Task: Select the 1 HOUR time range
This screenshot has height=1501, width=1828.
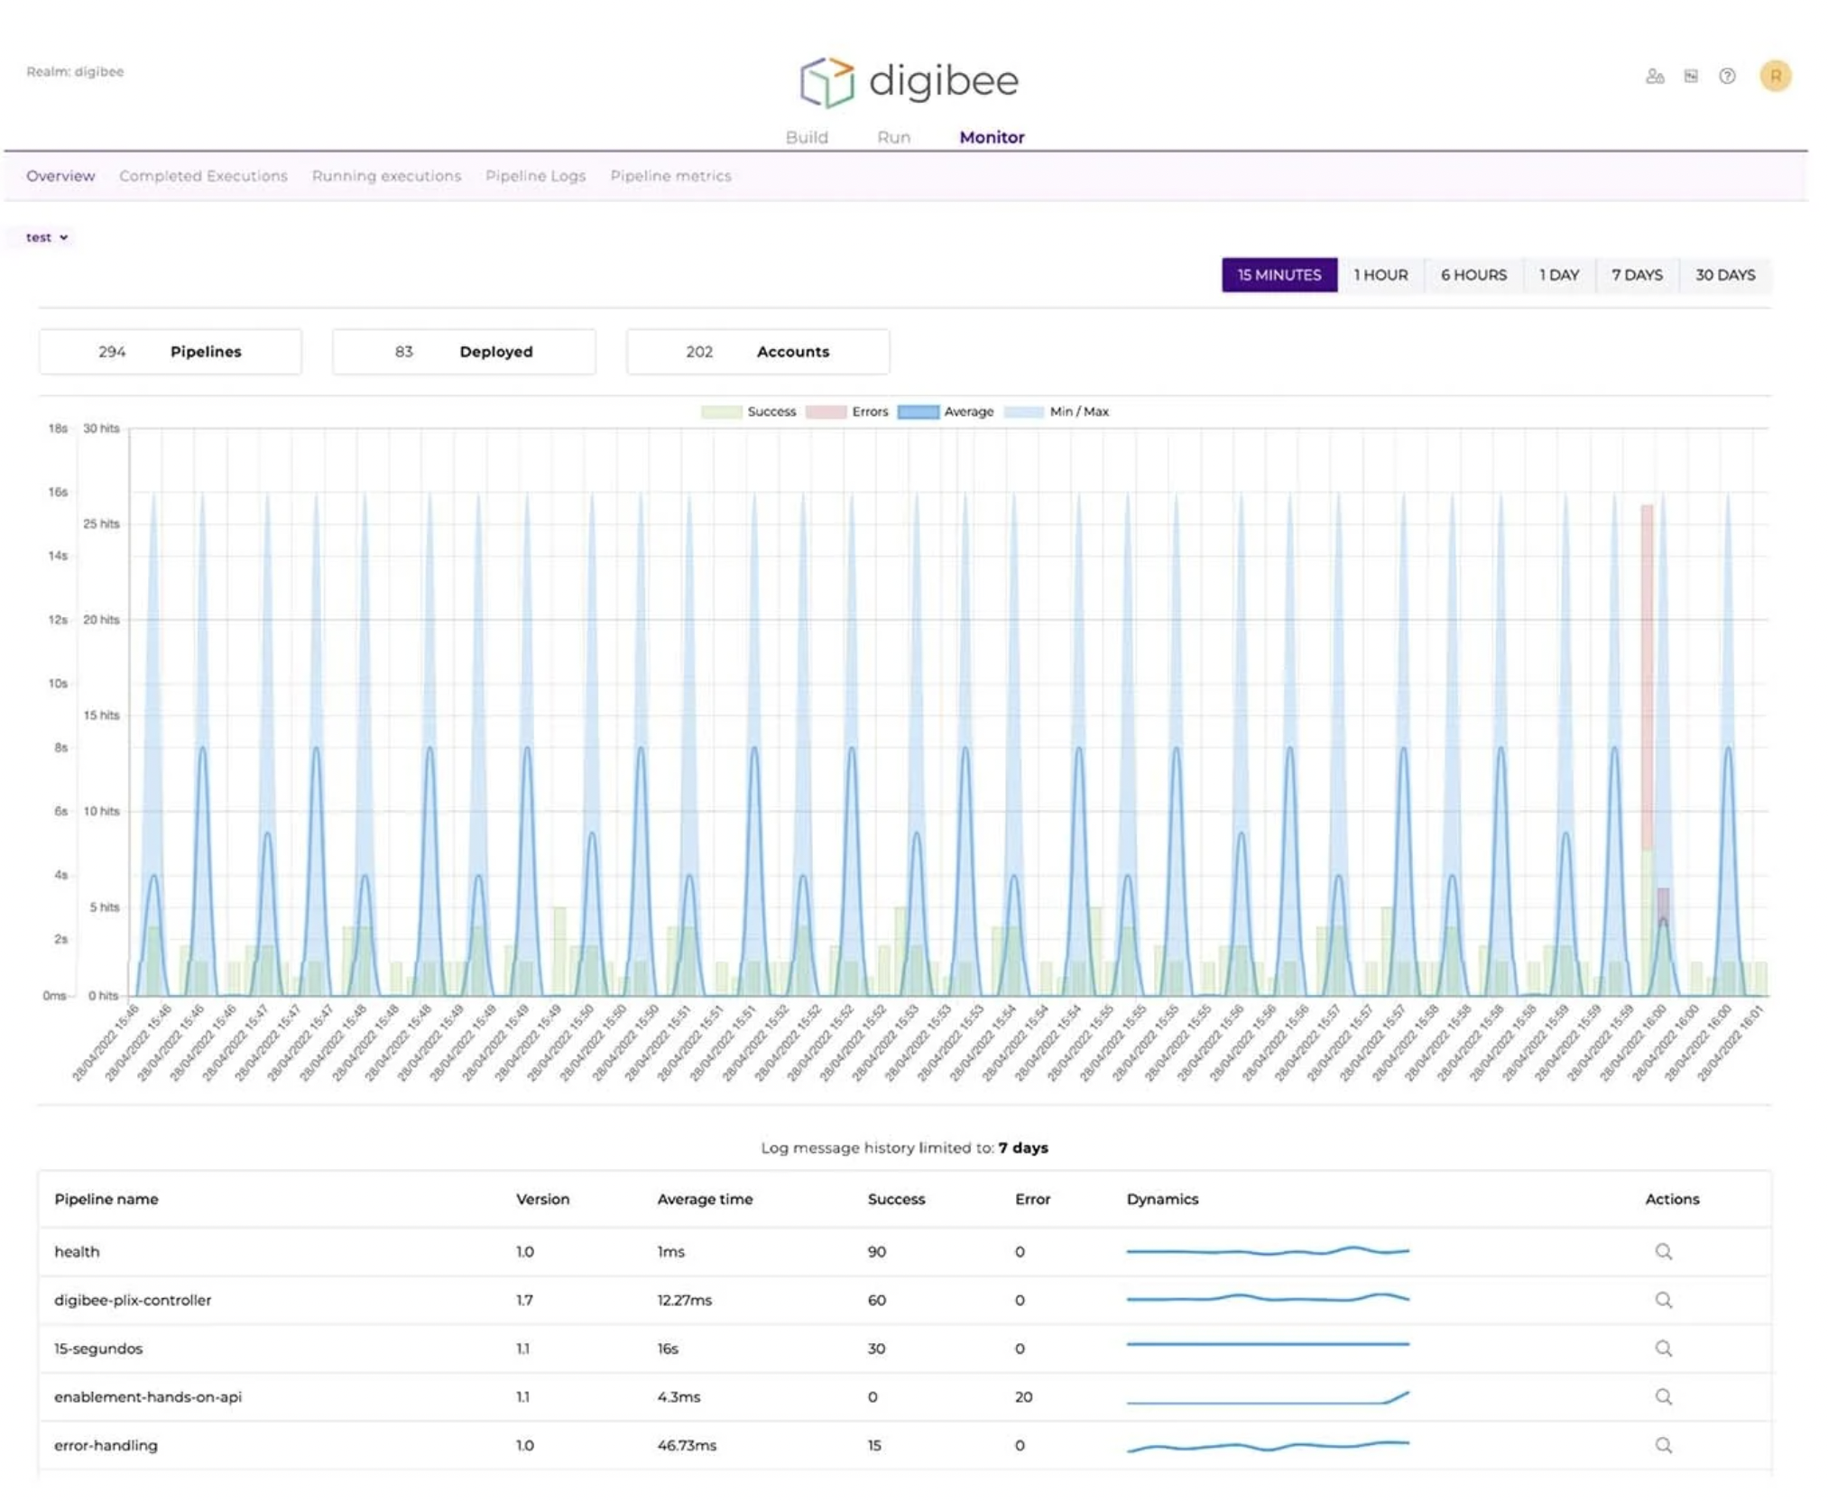Action: pos(1380,275)
